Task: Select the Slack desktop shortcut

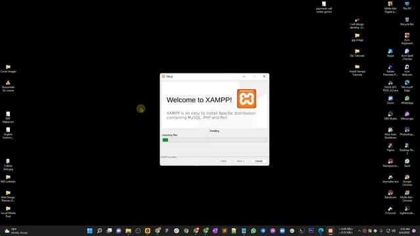Action: tap(407, 163)
